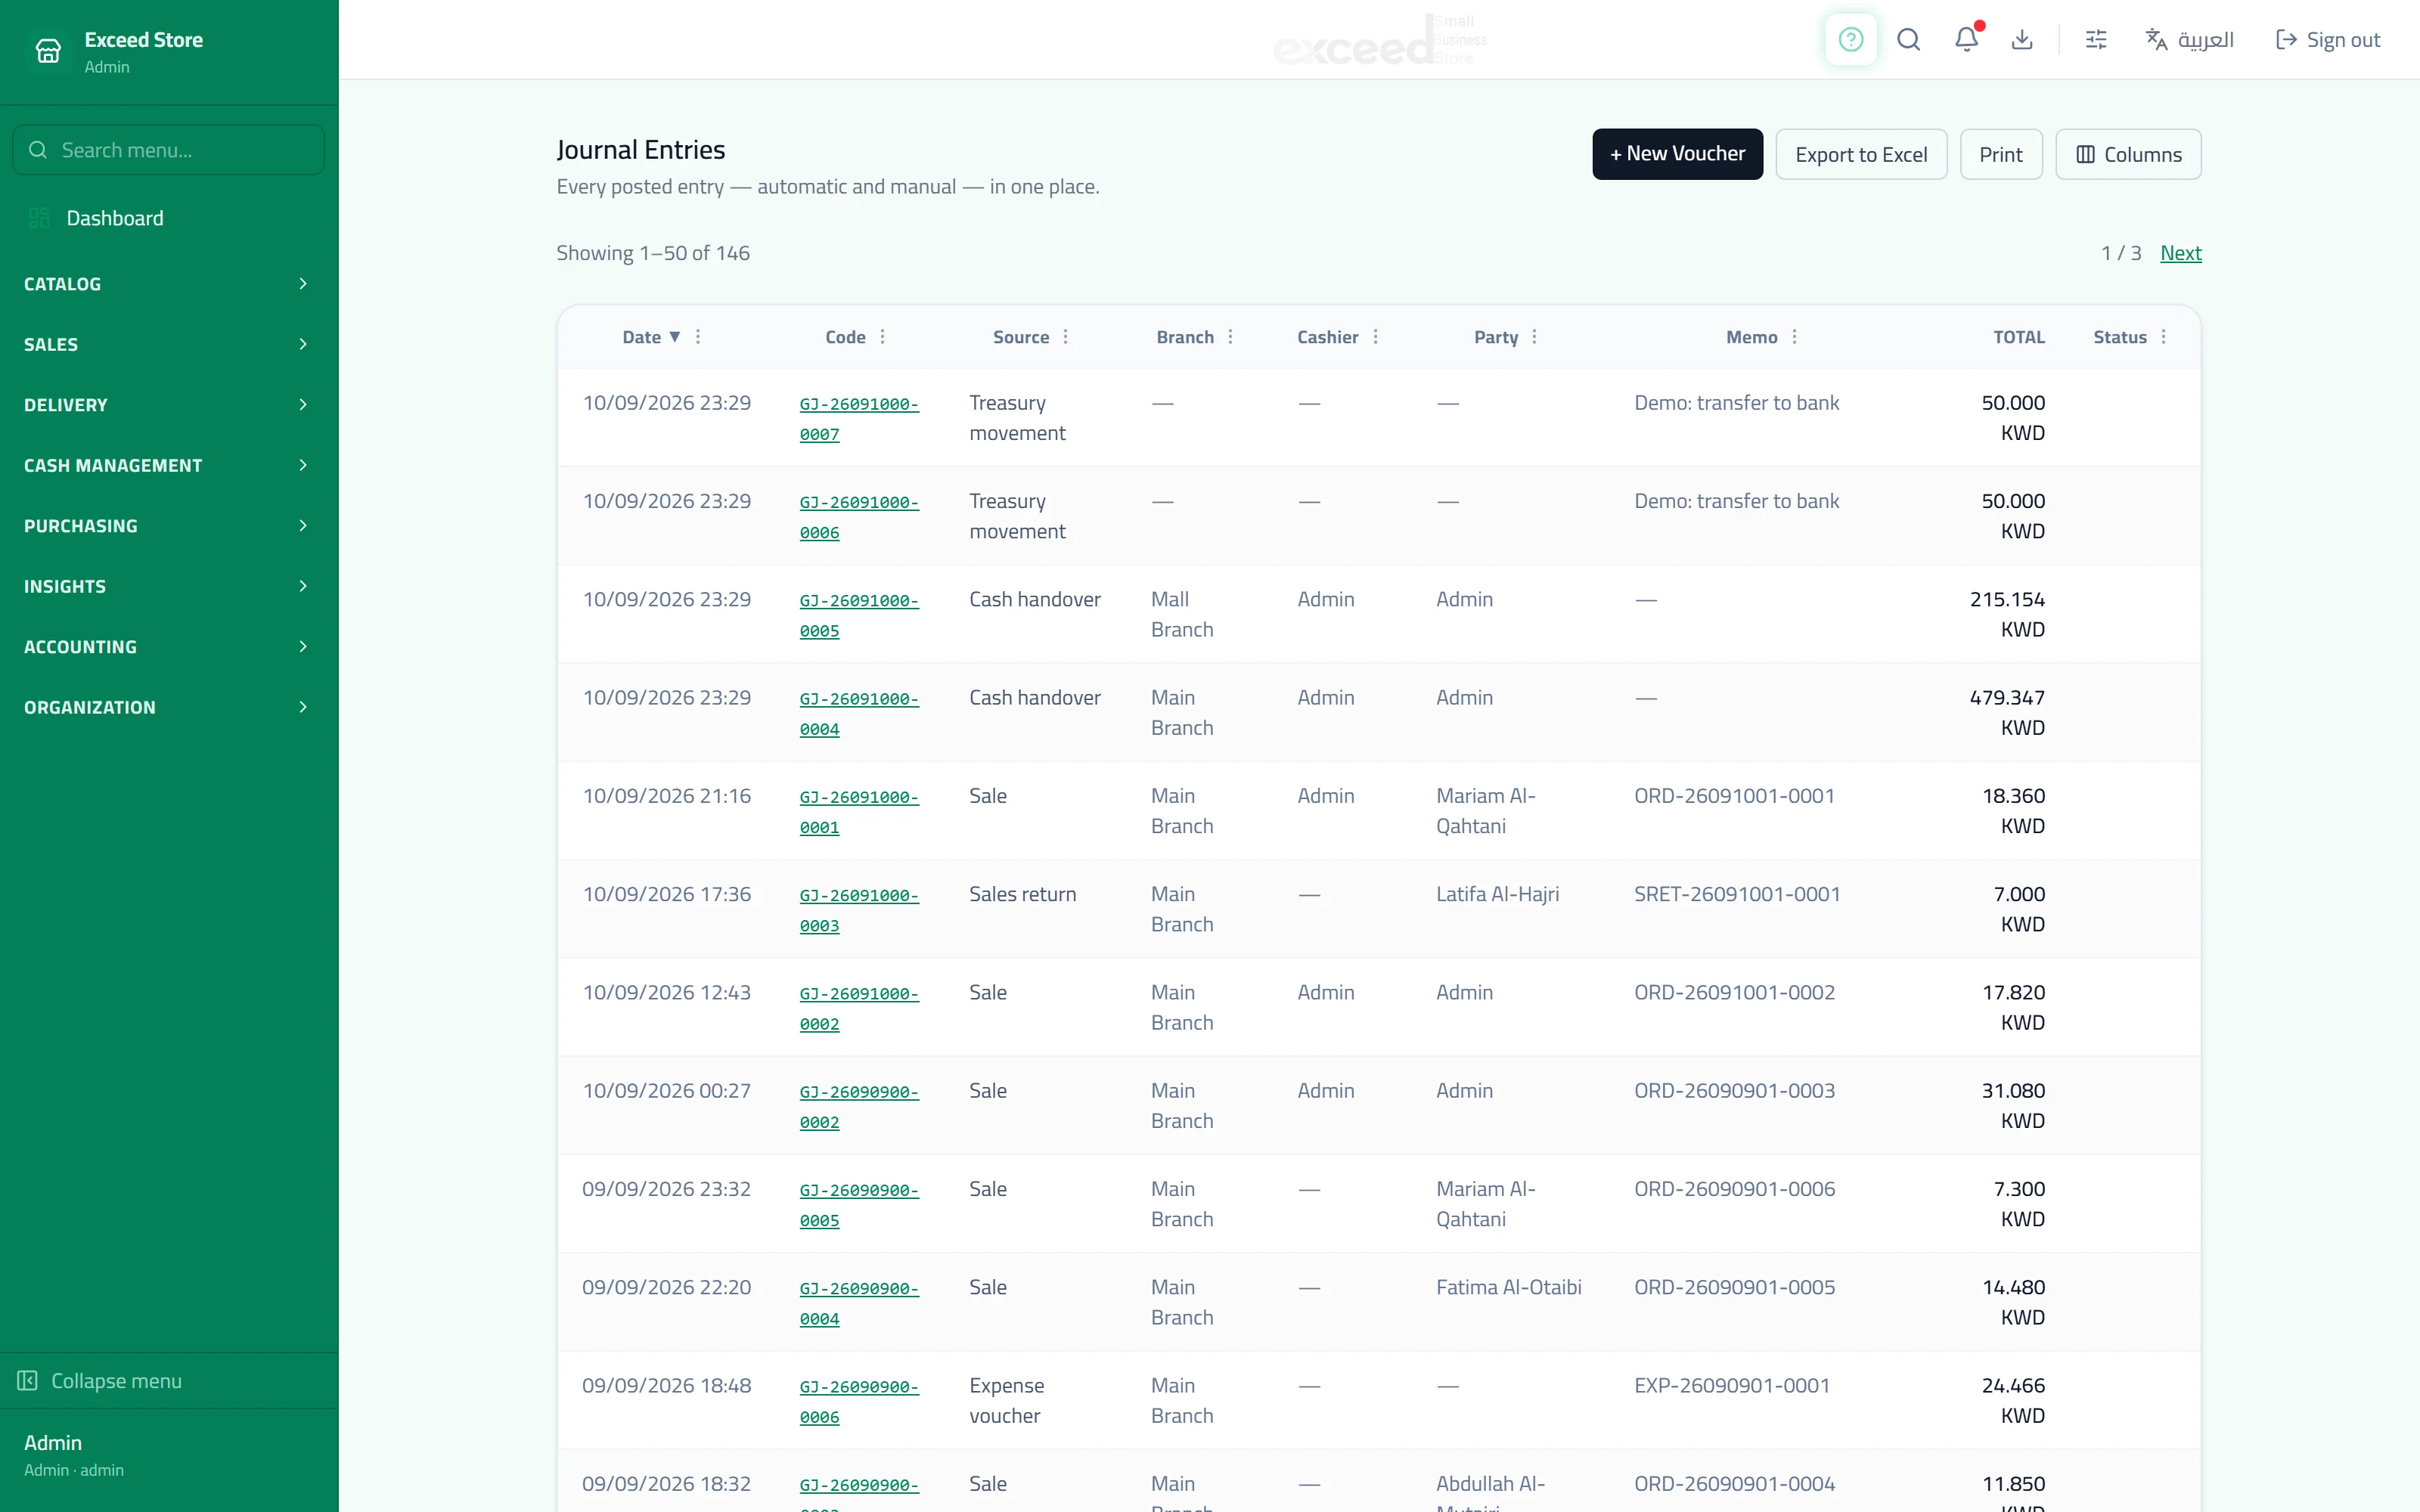
Task: Select memo EXP-26090901-0001
Action: [x=1731, y=1385]
